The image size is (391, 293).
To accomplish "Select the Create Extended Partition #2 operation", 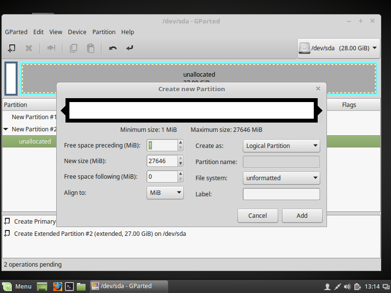I will pos(100,234).
